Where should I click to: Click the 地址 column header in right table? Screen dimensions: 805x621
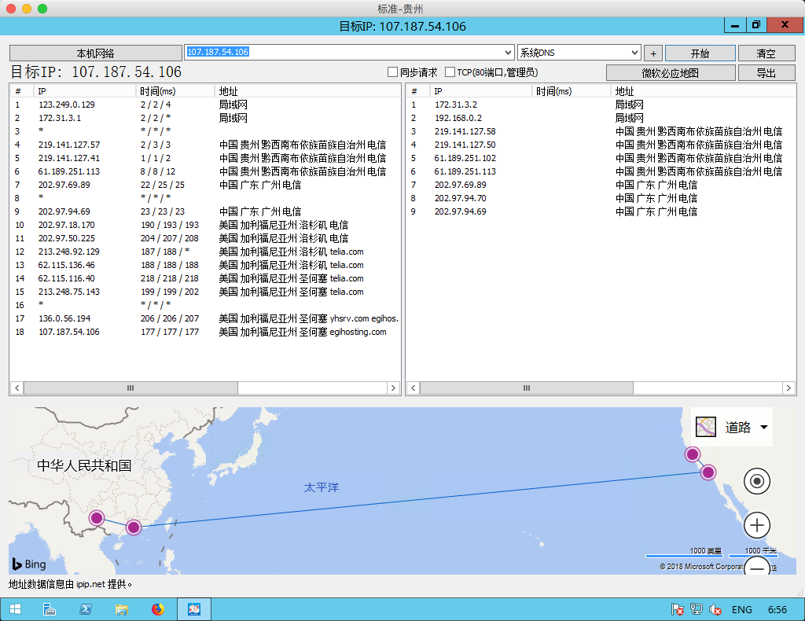(x=624, y=91)
